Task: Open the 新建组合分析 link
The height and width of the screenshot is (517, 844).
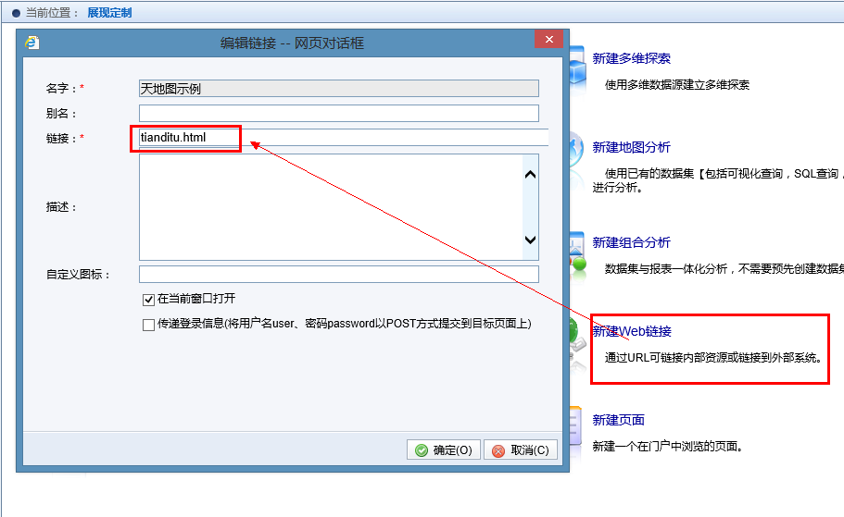Action: tap(632, 242)
